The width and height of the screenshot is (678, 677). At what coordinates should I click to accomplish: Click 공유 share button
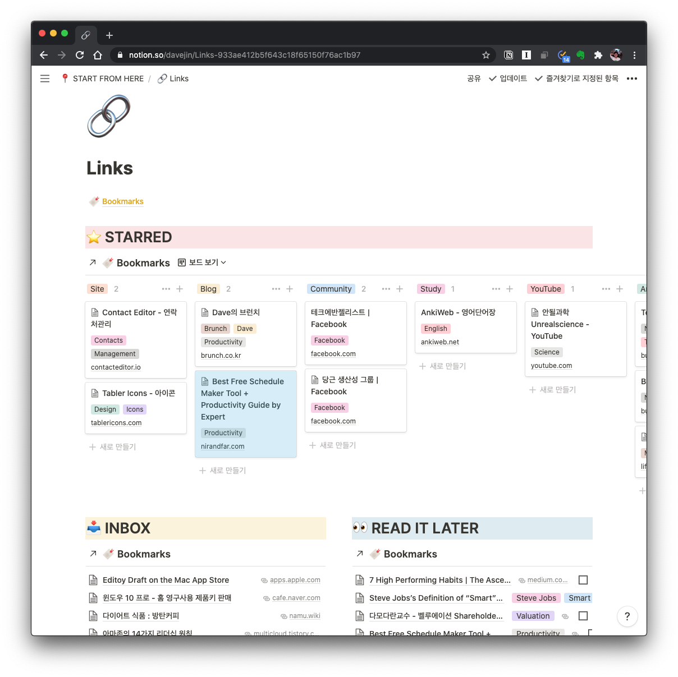474,79
